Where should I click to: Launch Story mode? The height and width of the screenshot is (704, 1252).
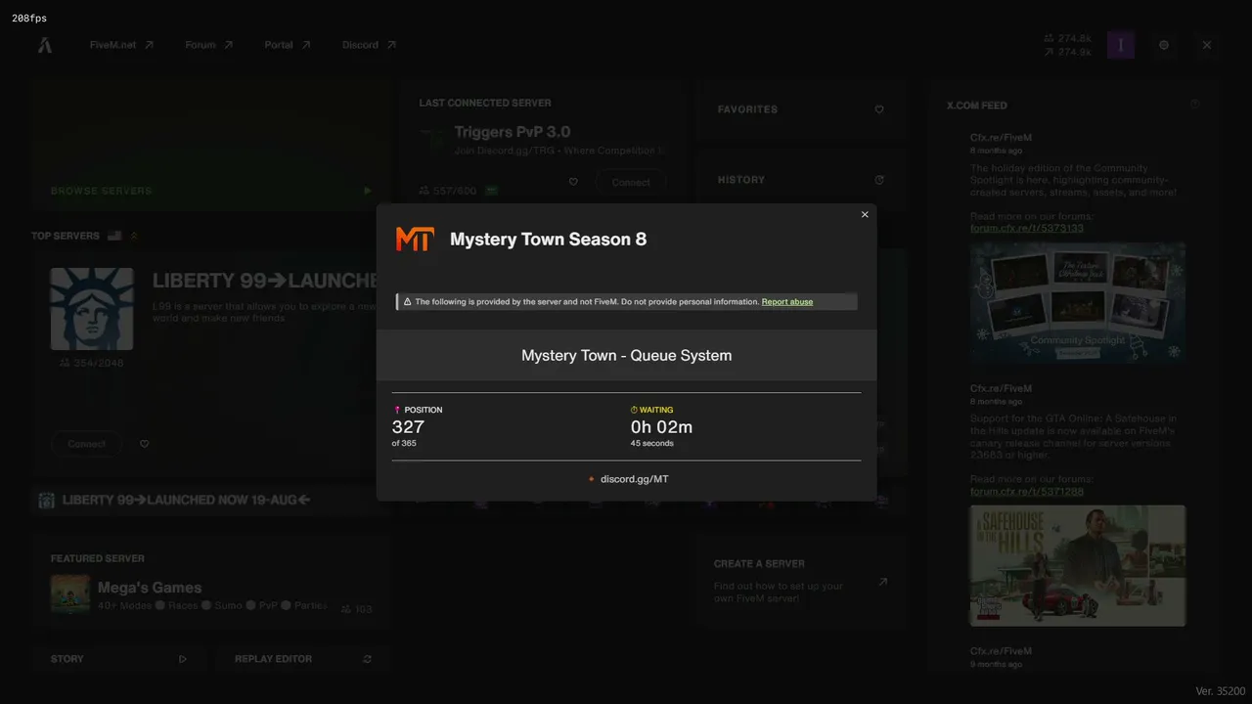point(118,659)
